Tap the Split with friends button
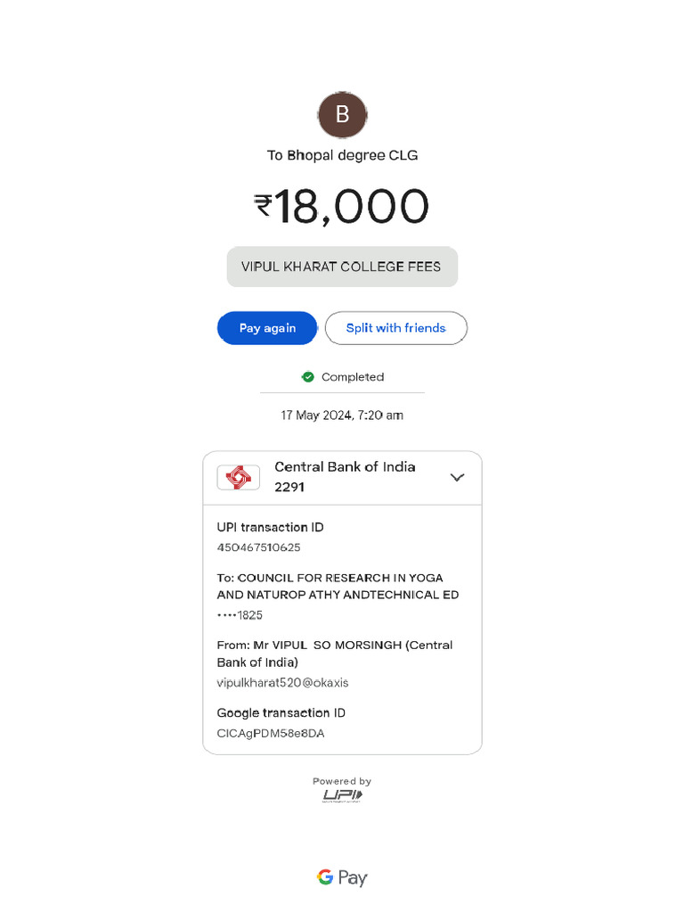684x913 pixels. [395, 328]
